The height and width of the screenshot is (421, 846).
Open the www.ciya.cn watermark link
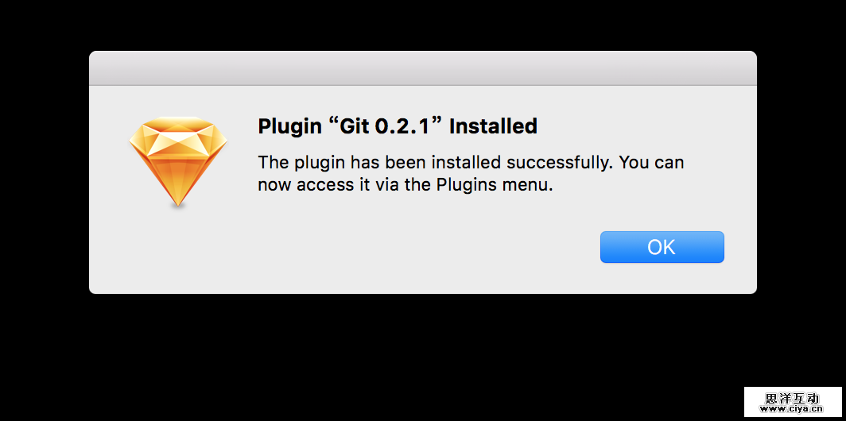pos(792,410)
